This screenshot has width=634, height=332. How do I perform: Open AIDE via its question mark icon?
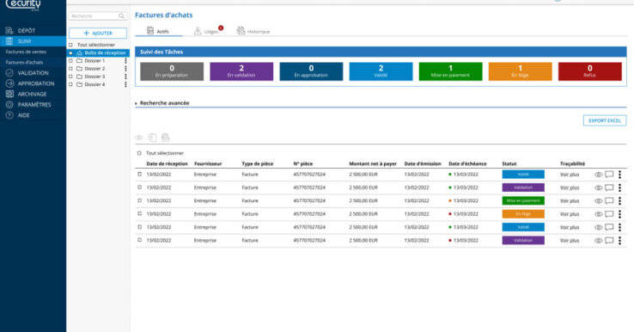coord(9,115)
